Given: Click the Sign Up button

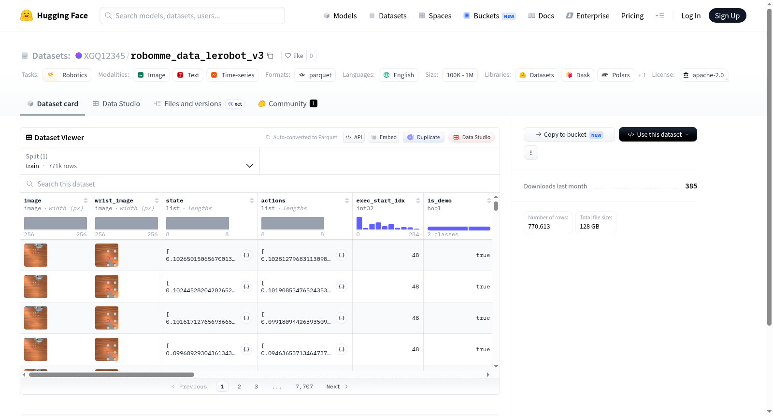Looking at the screenshot, I should (x=727, y=15).
